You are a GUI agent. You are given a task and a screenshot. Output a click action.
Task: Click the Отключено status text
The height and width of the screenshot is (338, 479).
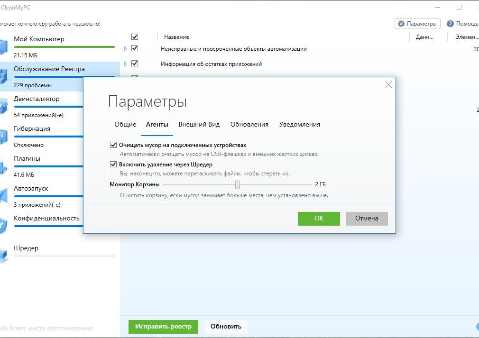[29, 145]
